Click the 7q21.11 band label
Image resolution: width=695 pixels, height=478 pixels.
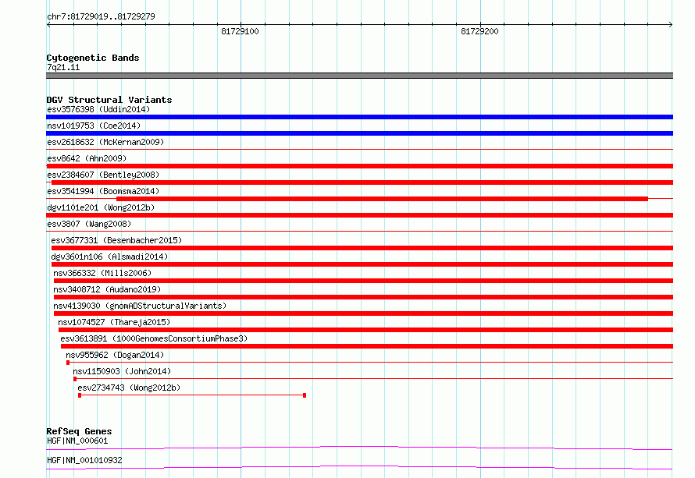[x=63, y=67]
